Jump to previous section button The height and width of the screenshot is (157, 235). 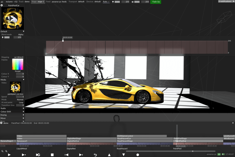67,155
